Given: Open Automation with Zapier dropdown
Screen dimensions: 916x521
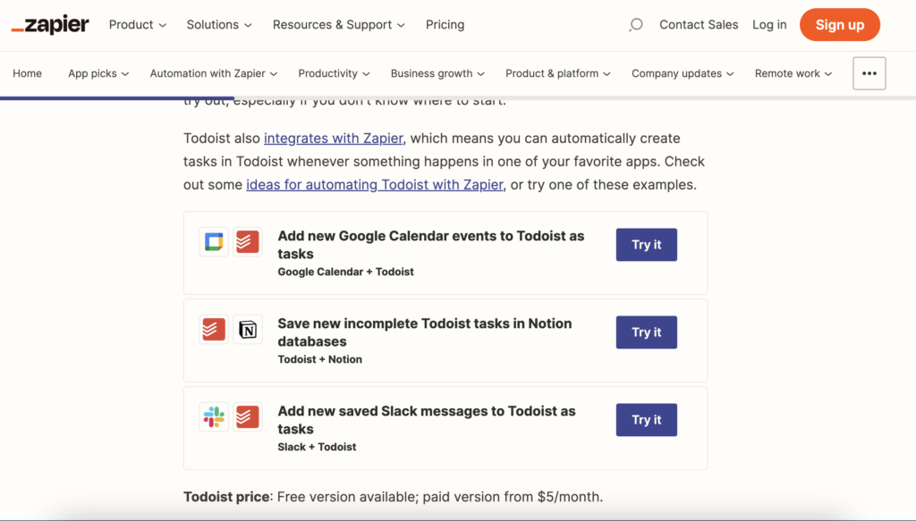Looking at the screenshot, I should (213, 73).
